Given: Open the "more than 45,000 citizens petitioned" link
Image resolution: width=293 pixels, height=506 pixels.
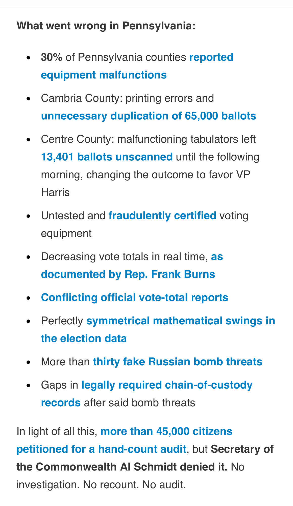Looking at the screenshot, I should 166,432.
